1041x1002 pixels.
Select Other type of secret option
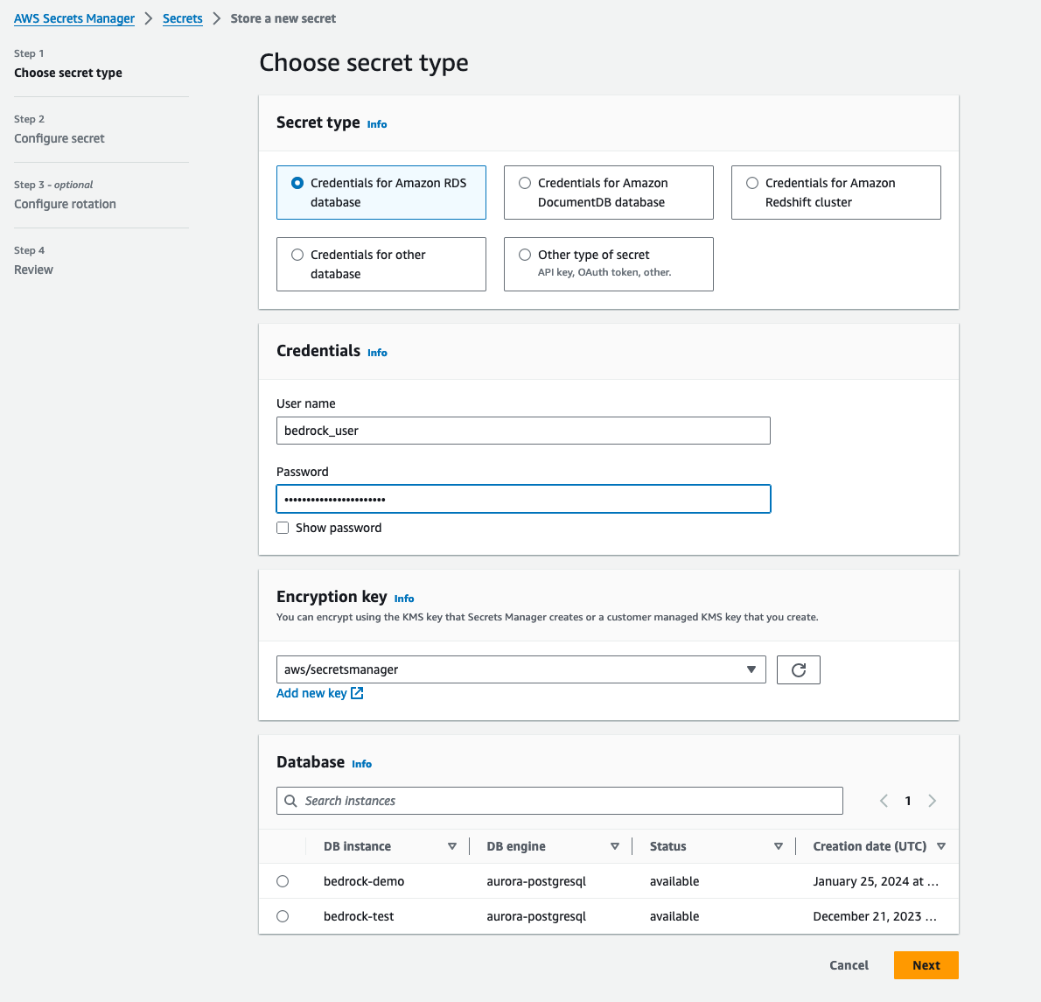pyautogui.click(x=609, y=264)
